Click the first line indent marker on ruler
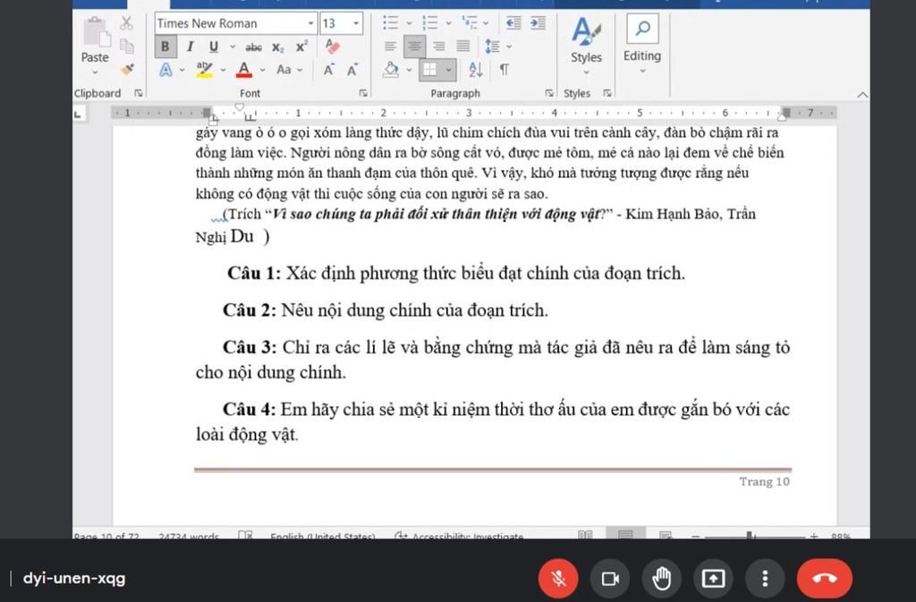 (239, 107)
